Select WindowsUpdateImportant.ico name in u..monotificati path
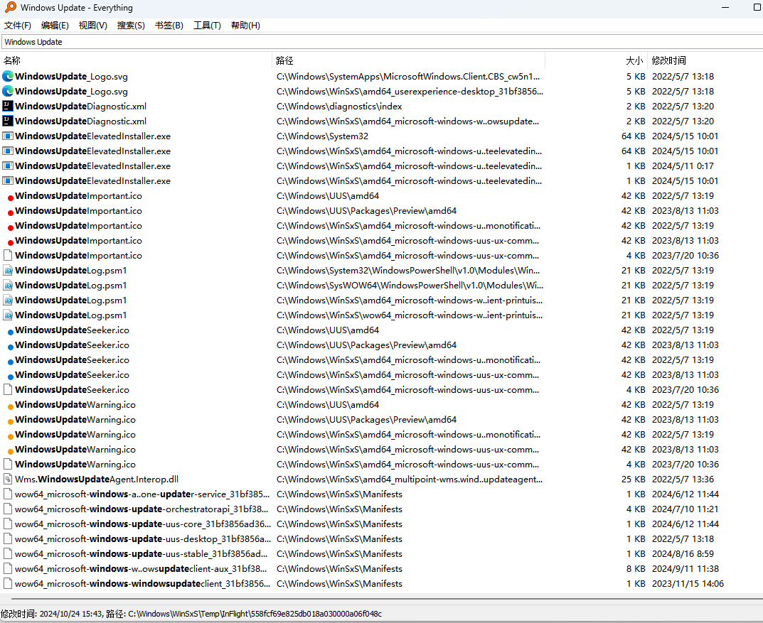This screenshot has width=763, height=623. 78,225
